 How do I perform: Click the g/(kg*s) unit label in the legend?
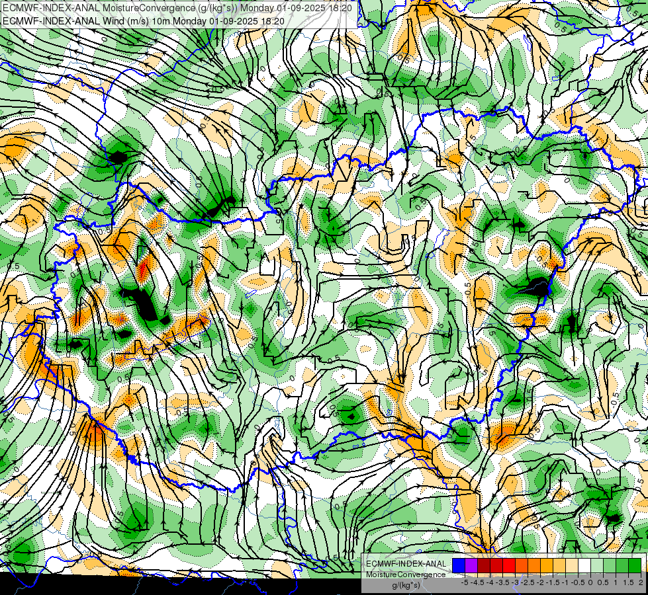(406, 585)
